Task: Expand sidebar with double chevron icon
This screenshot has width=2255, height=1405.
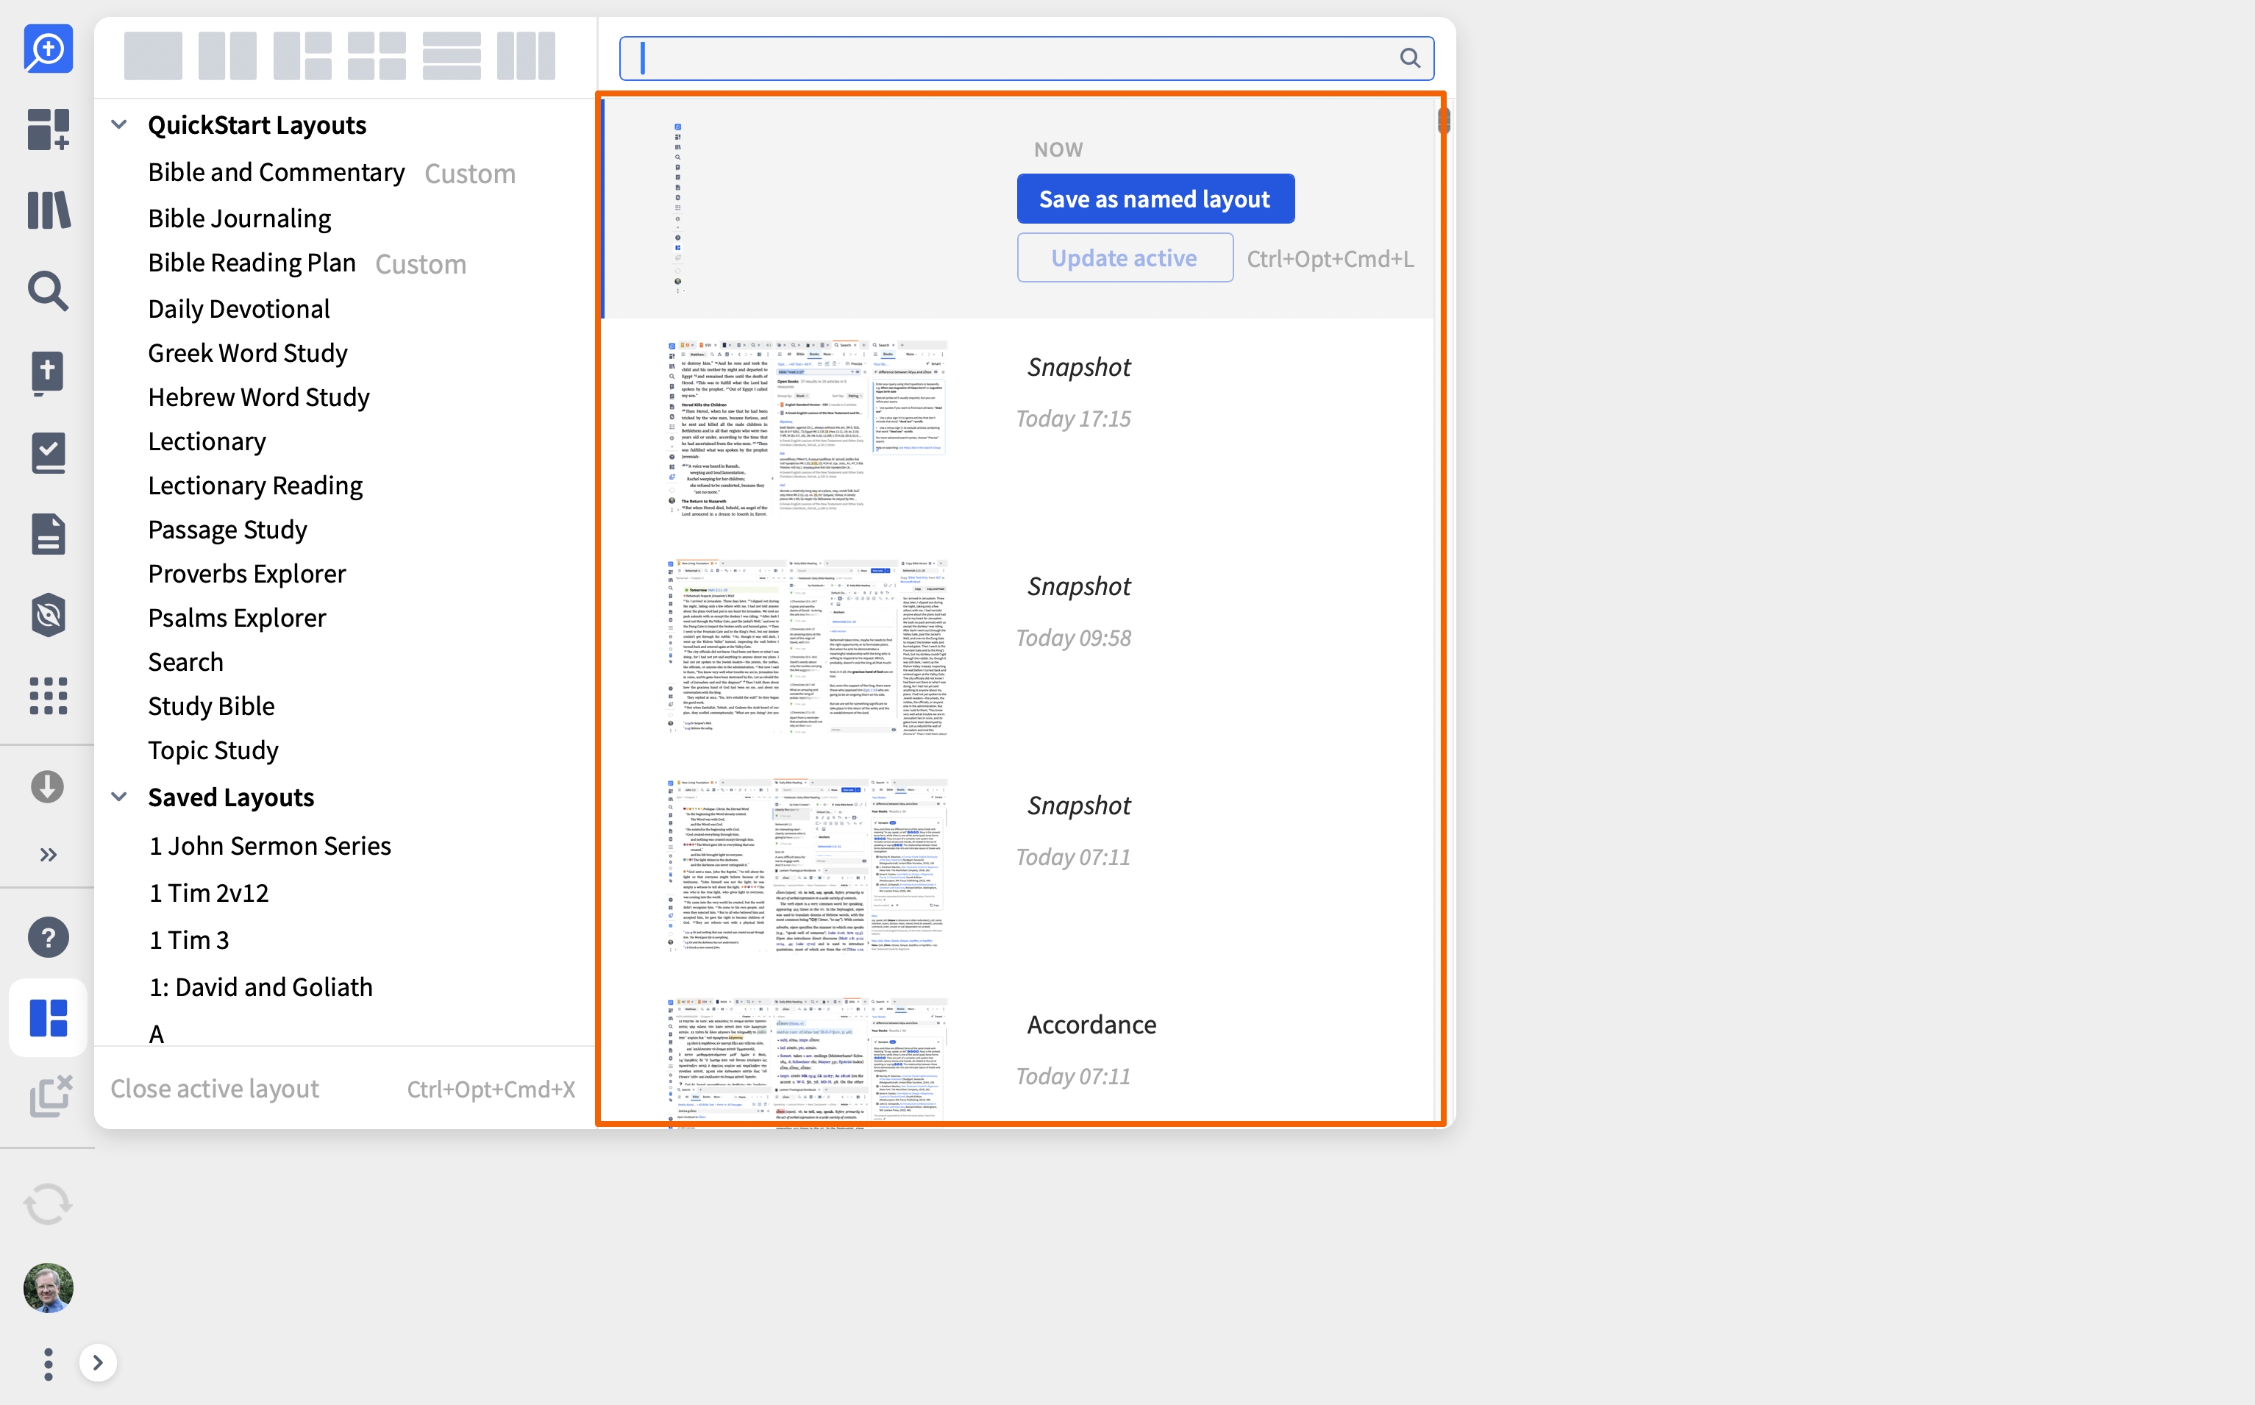Action: 49,854
